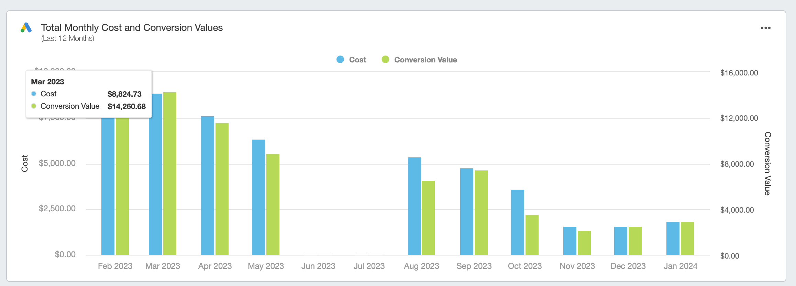
Task: Click the Jun 2023 axis label
Action: point(318,266)
